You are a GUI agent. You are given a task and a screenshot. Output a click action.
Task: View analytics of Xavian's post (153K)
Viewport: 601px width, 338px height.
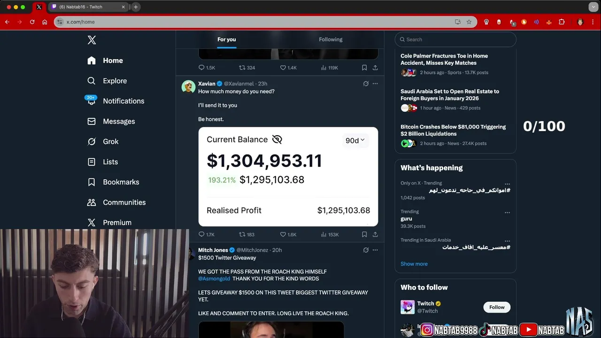(330, 234)
